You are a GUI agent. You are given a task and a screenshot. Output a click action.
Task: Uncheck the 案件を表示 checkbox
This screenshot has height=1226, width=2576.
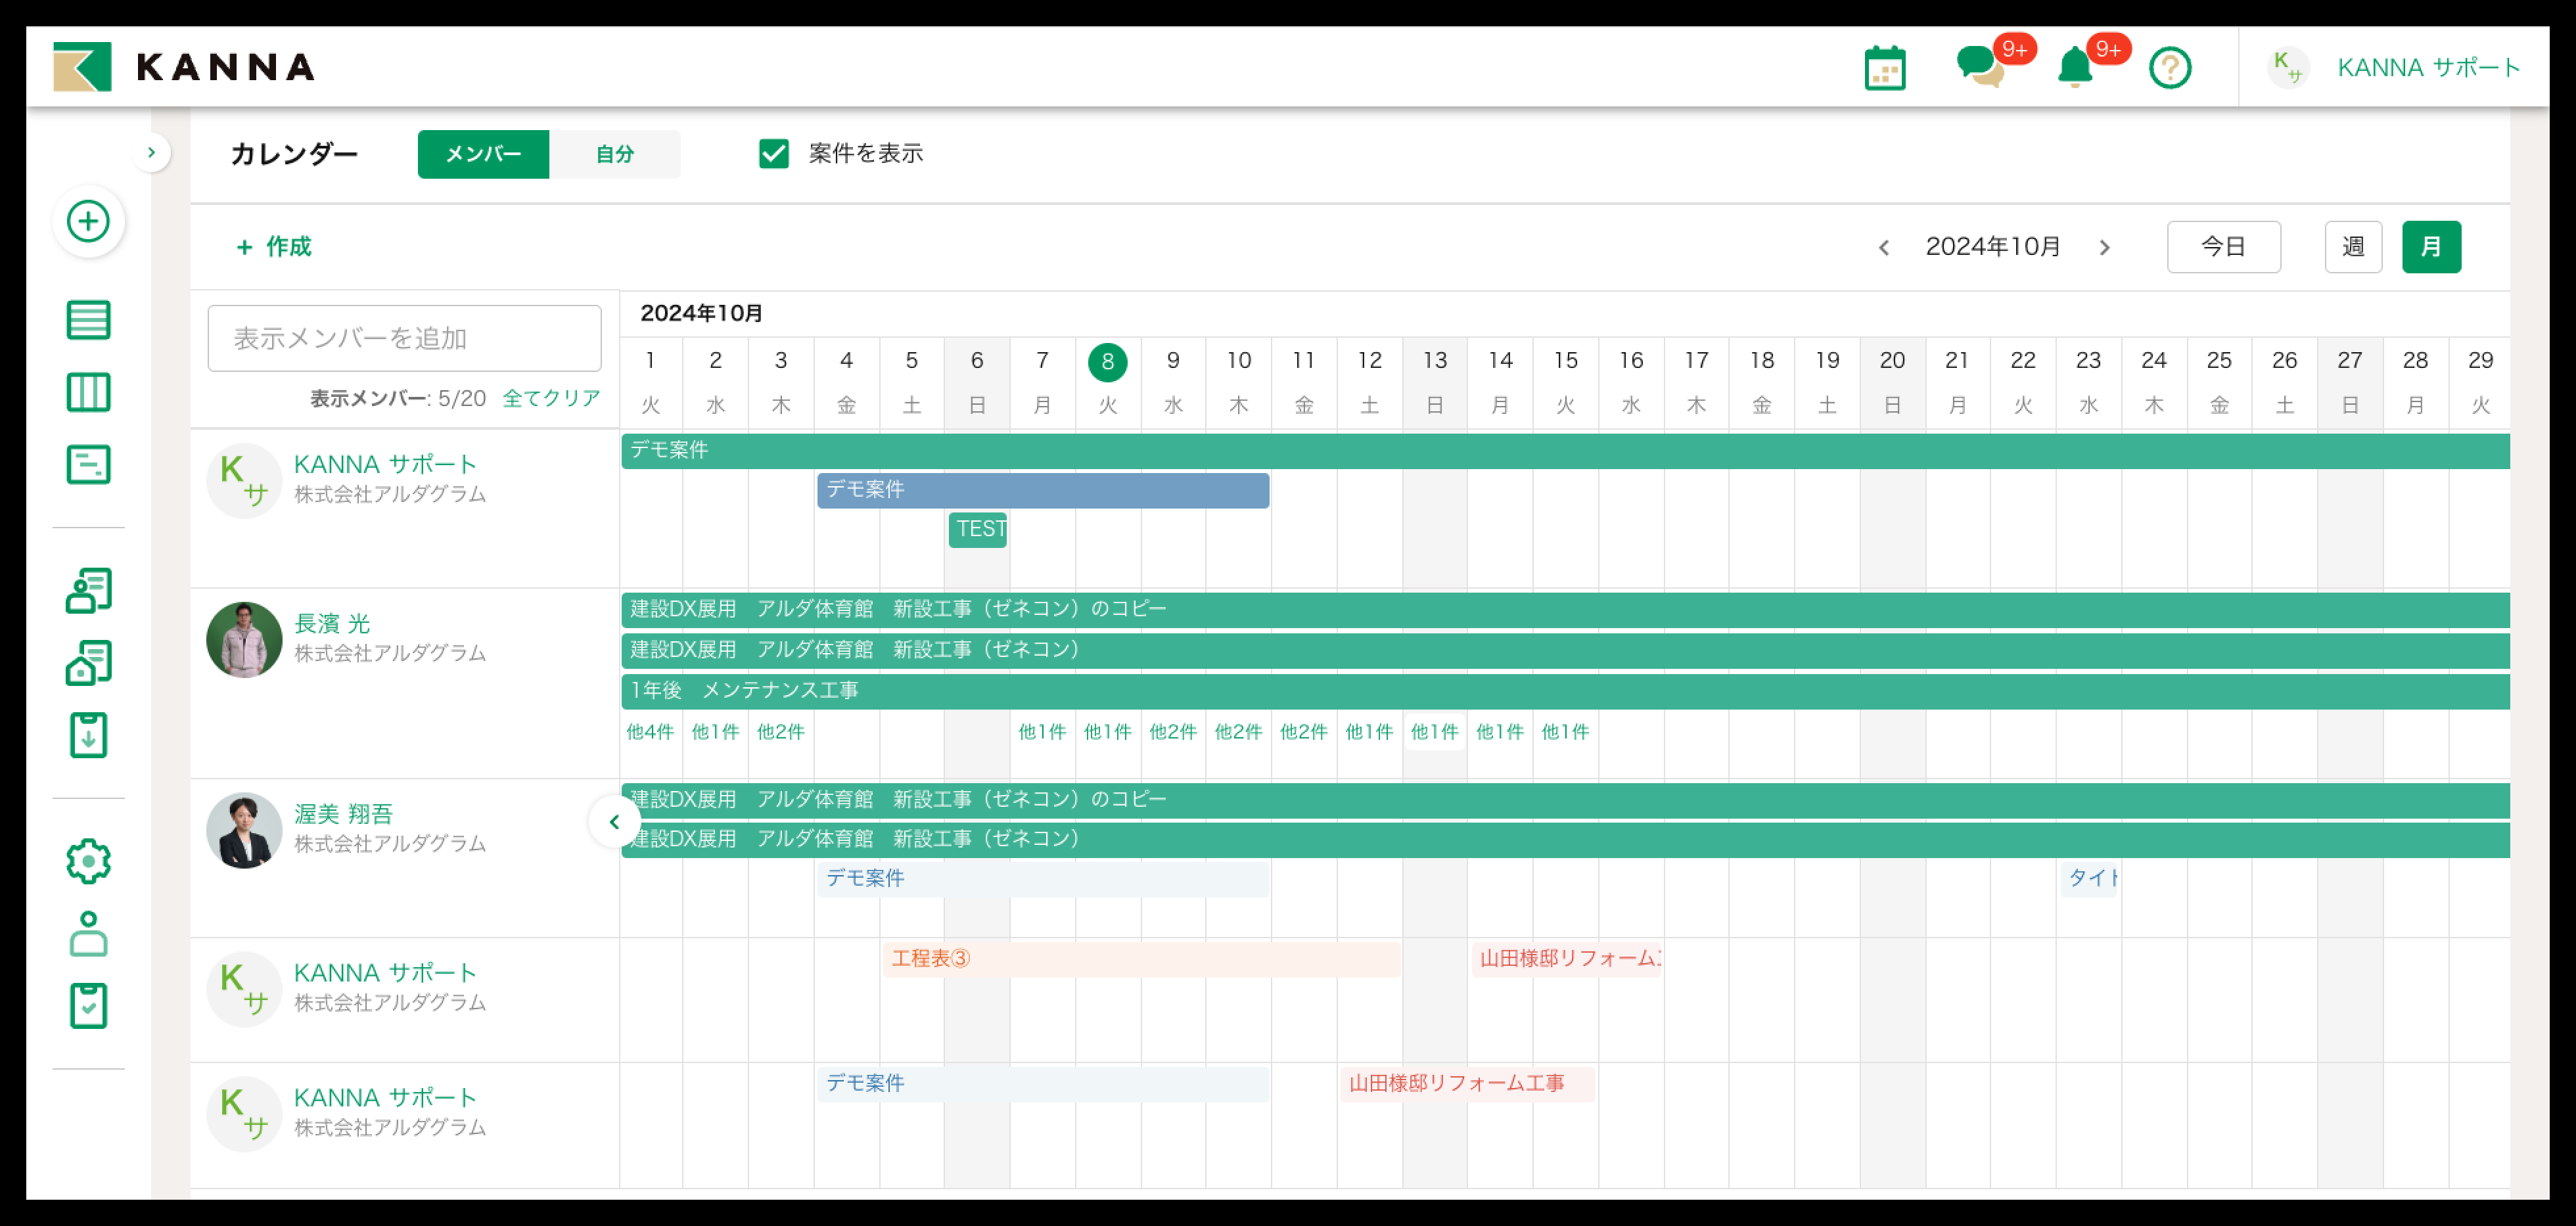773,153
